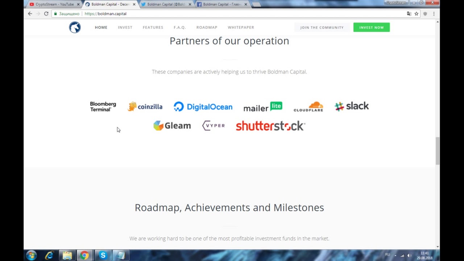Viewport: 464px width, 261px height.
Task: Click the grey extension icon beside the star
Action: pyautogui.click(x=425, y=14)
